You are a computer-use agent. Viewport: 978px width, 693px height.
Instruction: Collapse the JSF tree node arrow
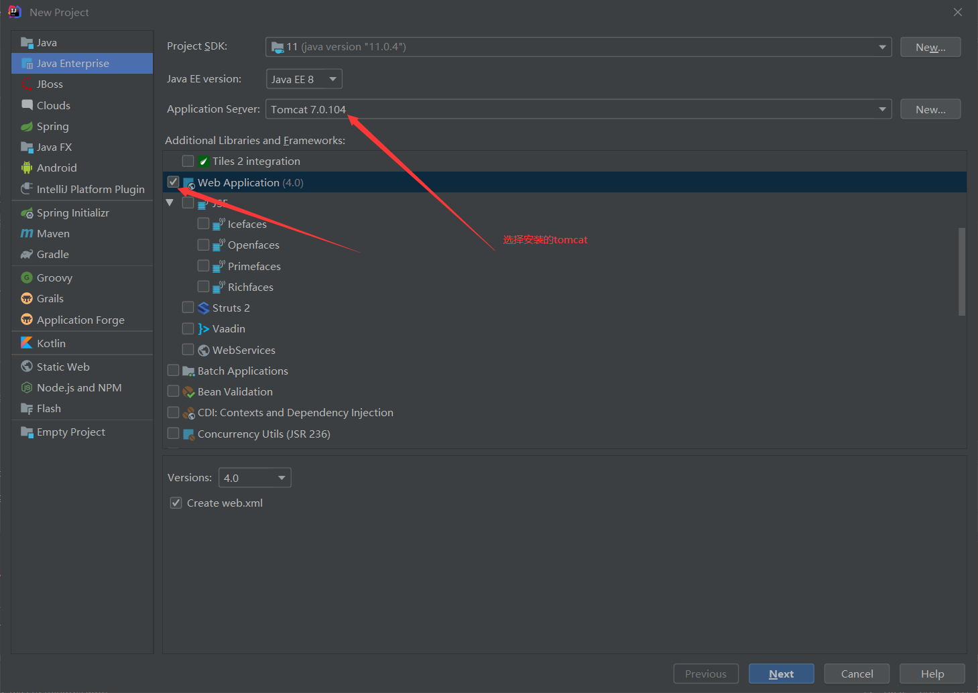(170, 202)
